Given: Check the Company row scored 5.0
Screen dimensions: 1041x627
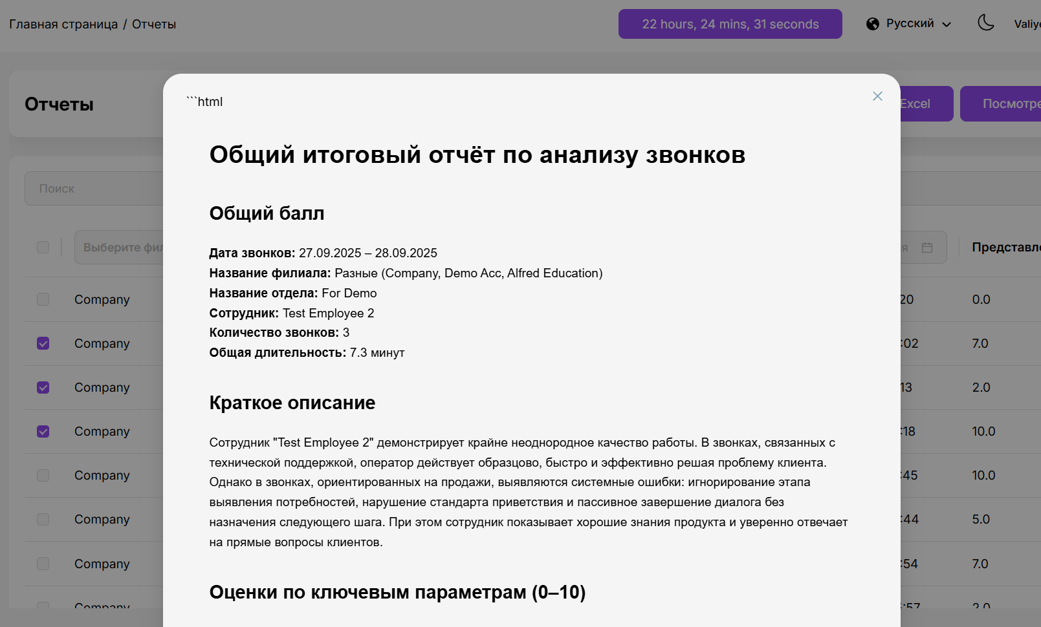Looking at the screenshot, I should pos(43,519).
